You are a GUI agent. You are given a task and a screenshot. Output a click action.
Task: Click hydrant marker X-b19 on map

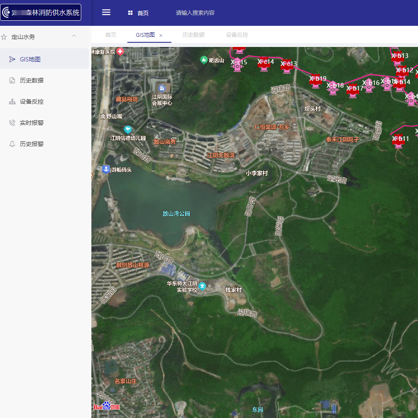click(316, 81)
